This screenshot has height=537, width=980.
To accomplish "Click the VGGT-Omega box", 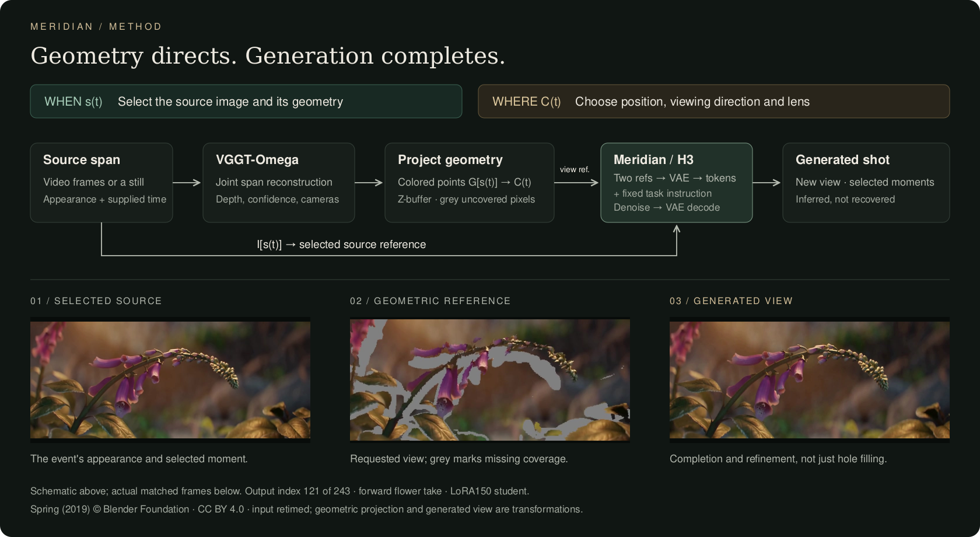I will (x=279, y=183).
